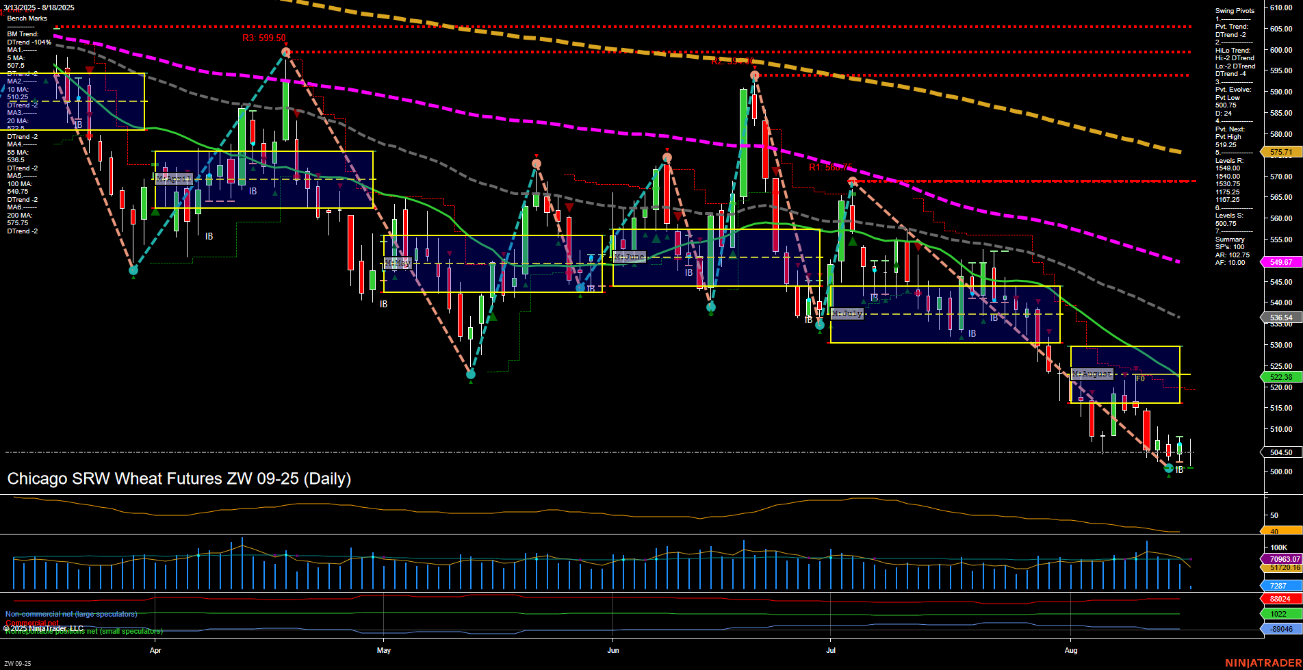Click the R3: 599.50 swing pivot marker

point(263,39)
